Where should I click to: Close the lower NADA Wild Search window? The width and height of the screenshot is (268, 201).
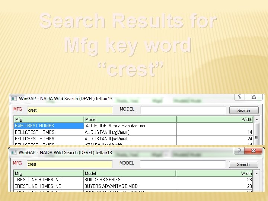click(253, 151)
